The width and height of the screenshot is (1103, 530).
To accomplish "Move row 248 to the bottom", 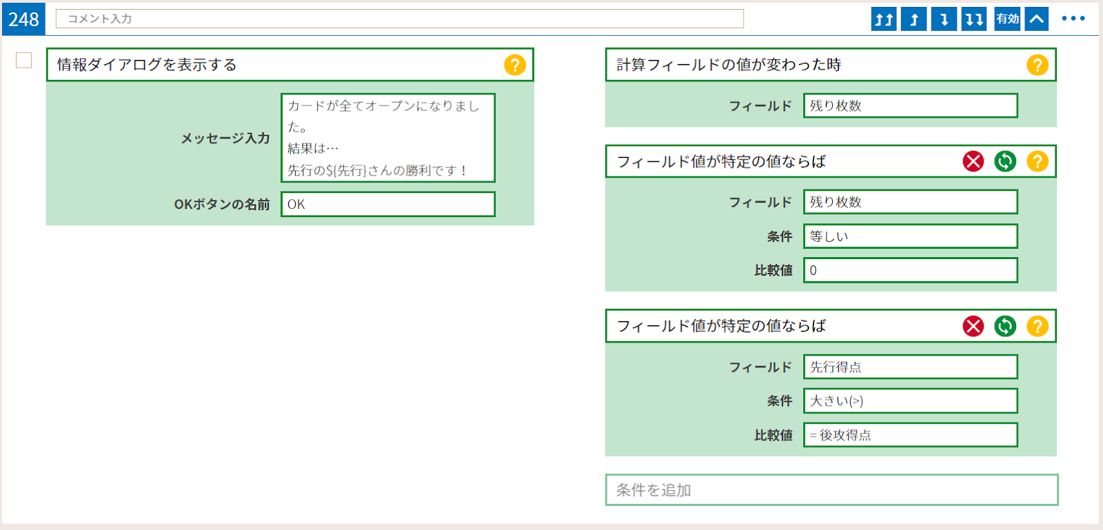I will click(974, 19).
